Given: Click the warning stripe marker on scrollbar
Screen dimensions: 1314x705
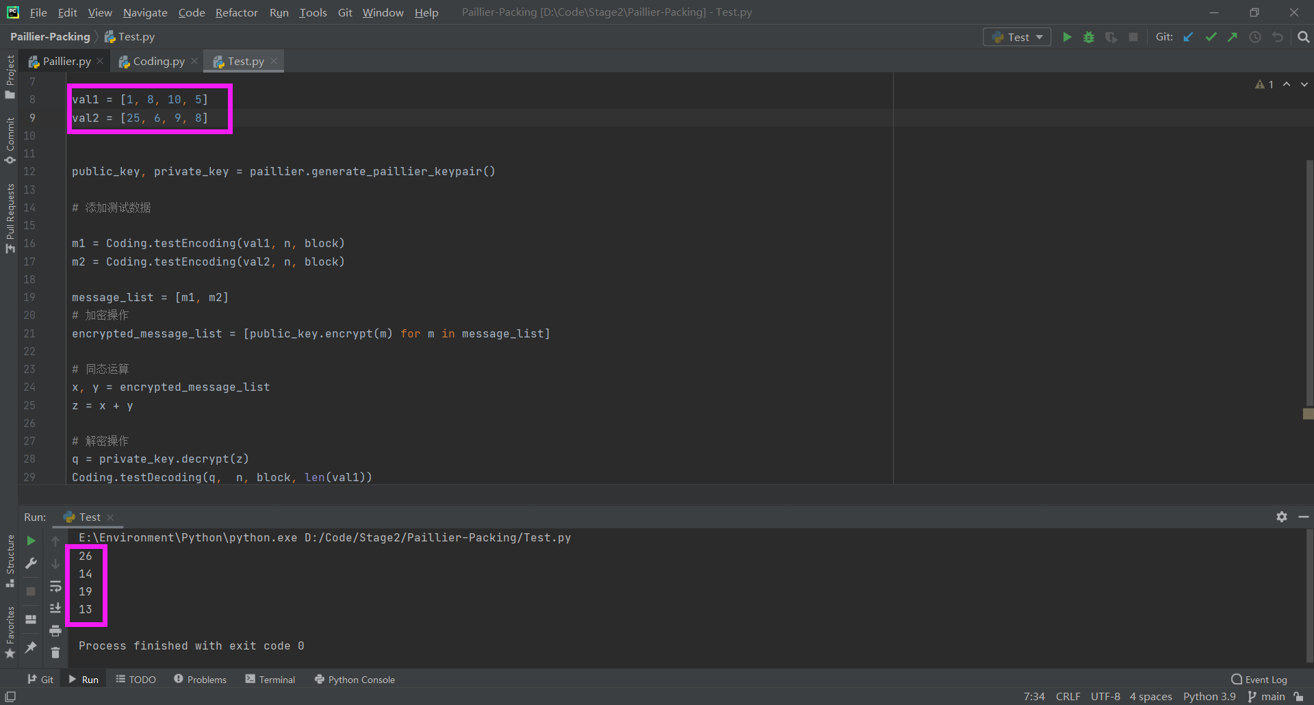Looking at the screenshot, I should (1309, 414).
